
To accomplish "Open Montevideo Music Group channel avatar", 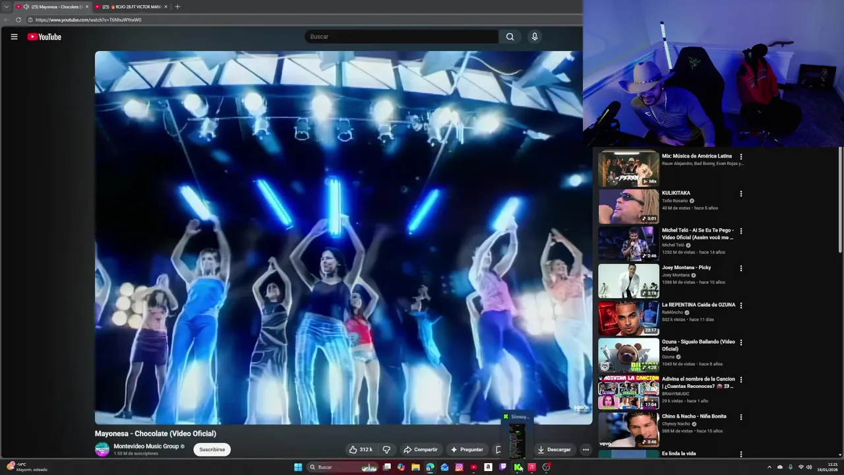I will 102,449.
